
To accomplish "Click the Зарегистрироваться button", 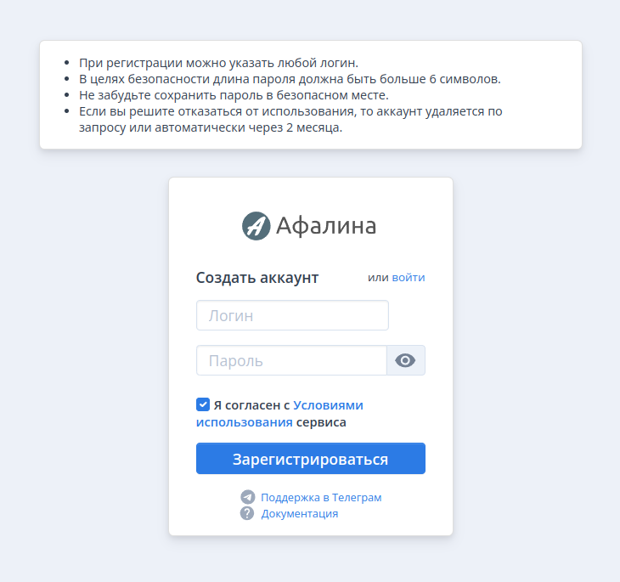I will pyautogui.click(x=311, y=459).
